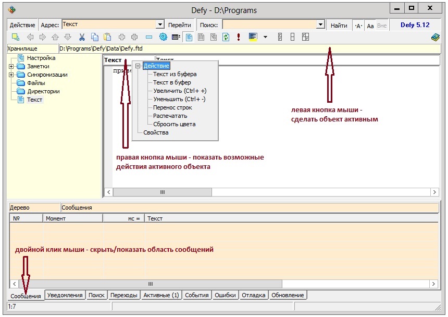Click the paste clipboard icon
Image resolution: width=448 pixels, height=317 pixels.
(107, 37)
